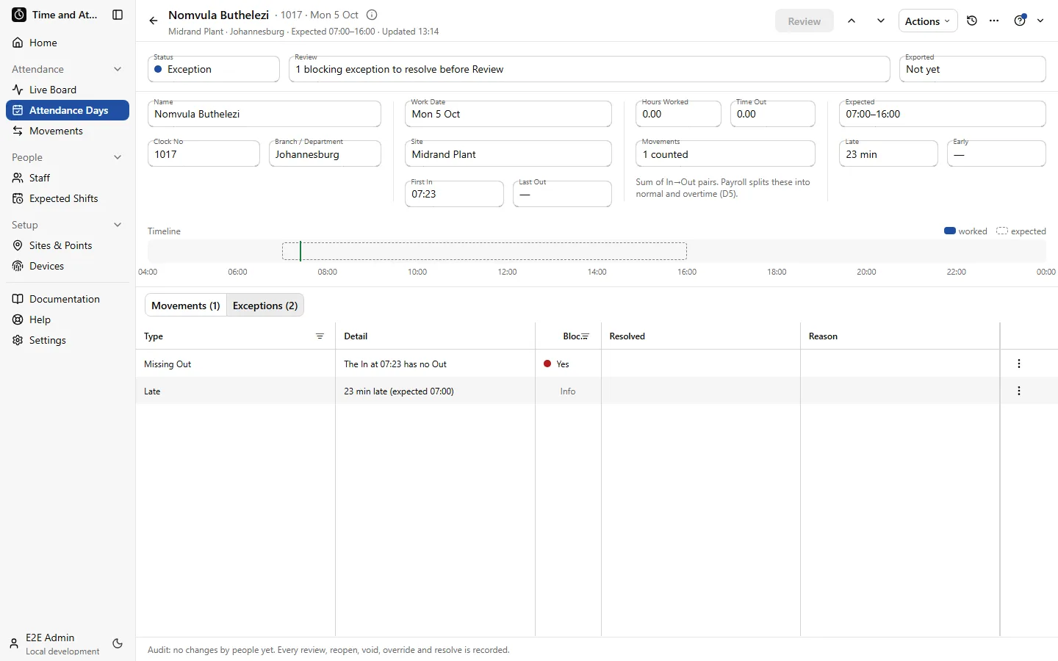Click the Review button
Viewport: 1058px width, 661px height.
pyautogui.click(x=804, y=21)
